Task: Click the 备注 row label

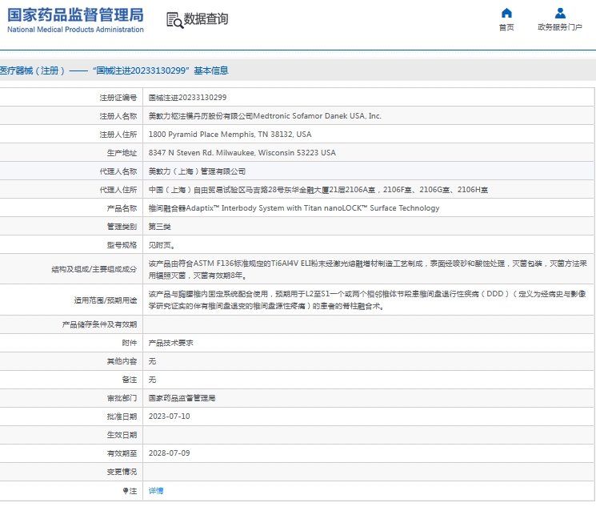Action: [x=130, y=380]
